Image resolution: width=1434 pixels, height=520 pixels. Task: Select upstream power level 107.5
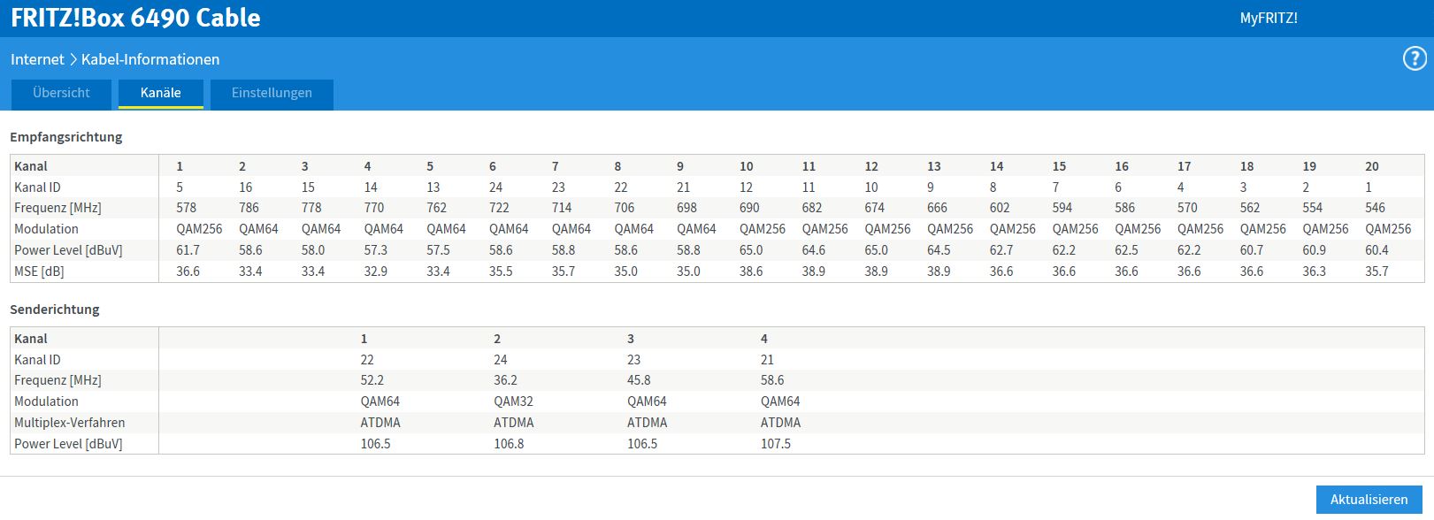click(x=776, y=444)
